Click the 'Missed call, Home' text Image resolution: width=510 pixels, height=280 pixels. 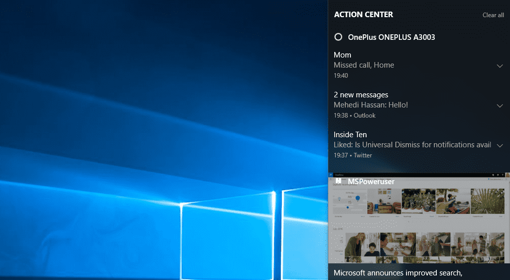[x=364, y=65]
